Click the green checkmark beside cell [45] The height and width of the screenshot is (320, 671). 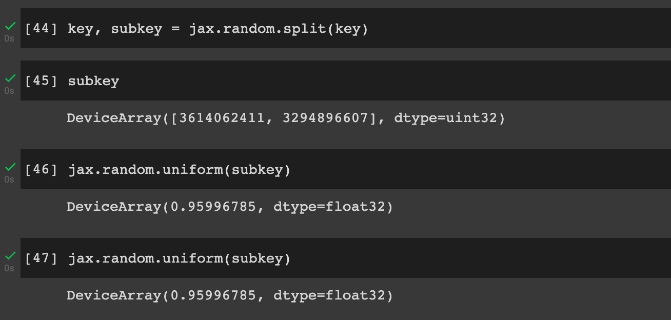[9, 78]
